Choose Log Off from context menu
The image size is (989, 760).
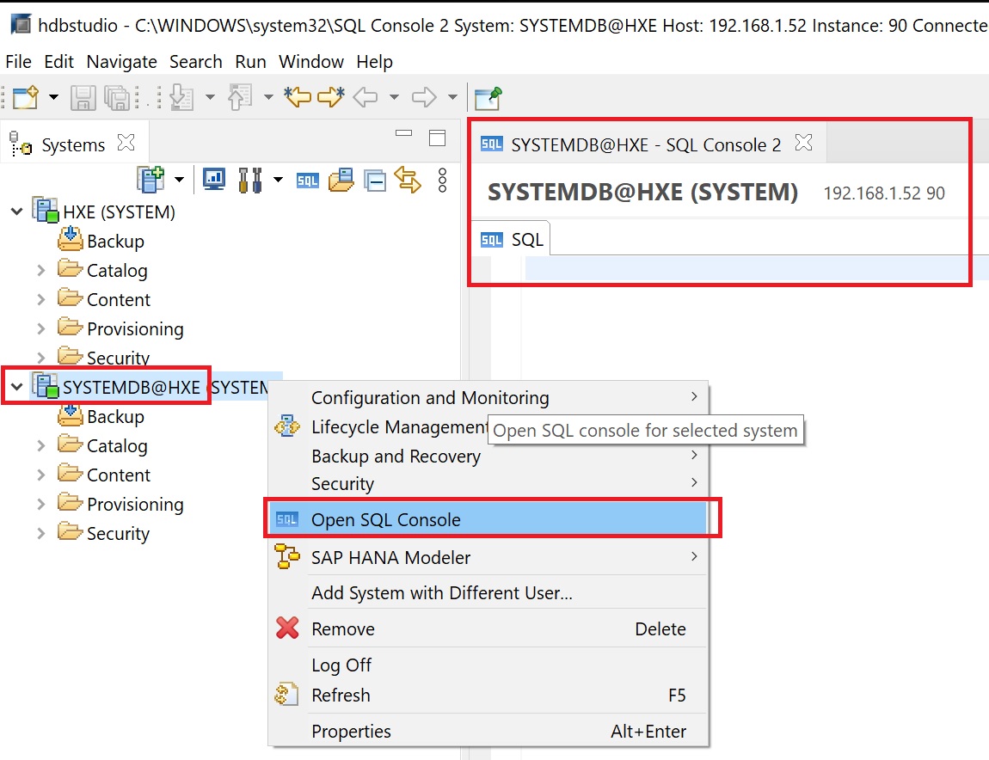point(488,665)
